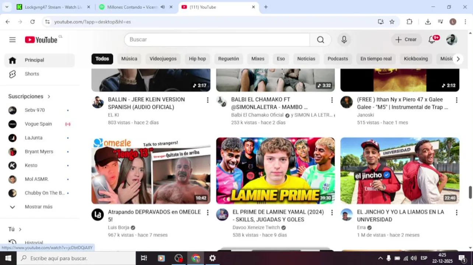Screen dimensions: 473x265
Task: Open a new browser tab
Action: pyautogui.click(x=266, y=7)
